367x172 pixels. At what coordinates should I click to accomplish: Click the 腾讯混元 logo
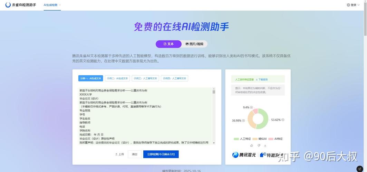(244, 155)
